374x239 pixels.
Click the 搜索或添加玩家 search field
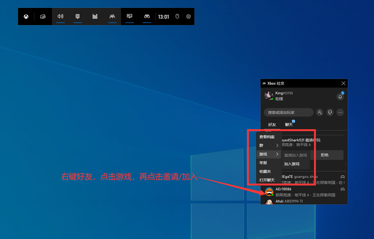click(289, 112)
